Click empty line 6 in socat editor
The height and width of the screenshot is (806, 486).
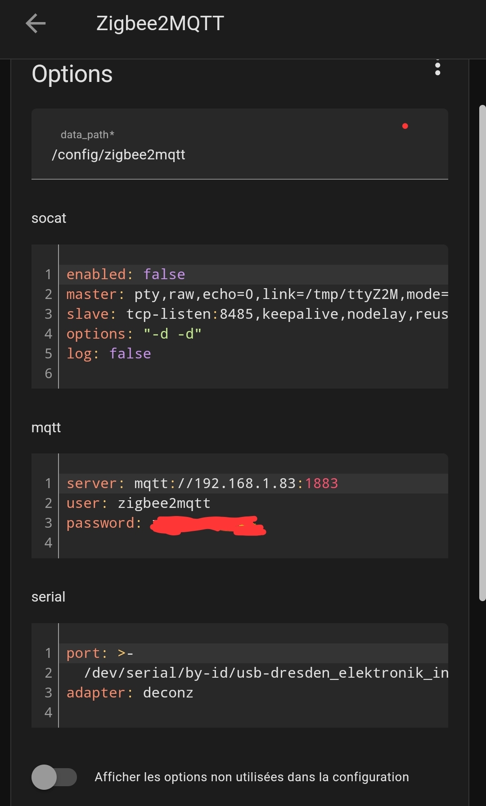254,373
